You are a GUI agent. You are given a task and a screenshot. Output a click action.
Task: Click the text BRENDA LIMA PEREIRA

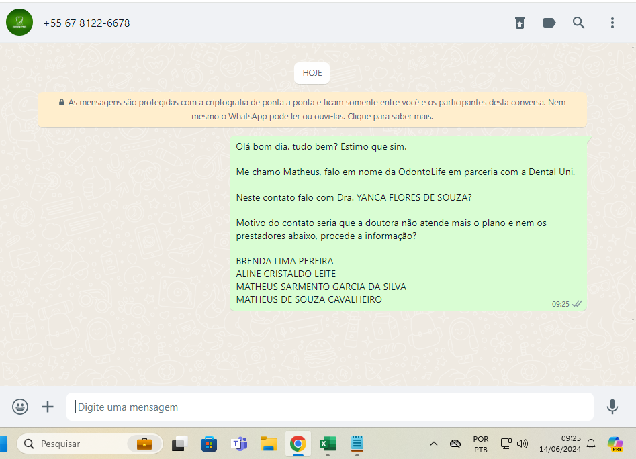click(x=285, y=261)
